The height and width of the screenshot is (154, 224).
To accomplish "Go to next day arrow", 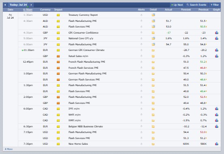I will (x=31, y=5).
